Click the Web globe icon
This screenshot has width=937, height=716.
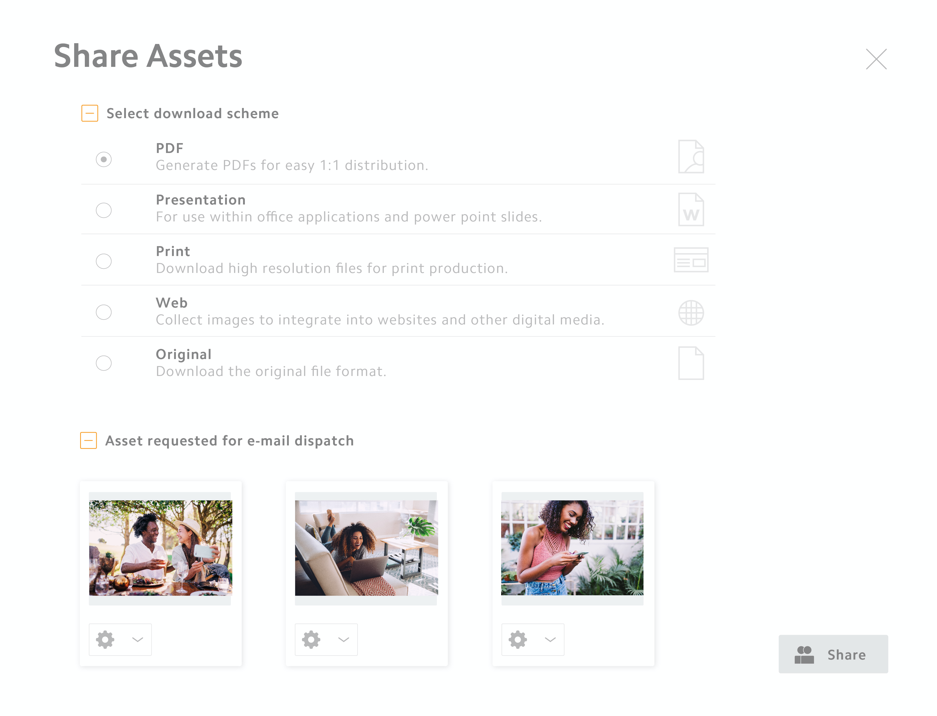[691, 312]
